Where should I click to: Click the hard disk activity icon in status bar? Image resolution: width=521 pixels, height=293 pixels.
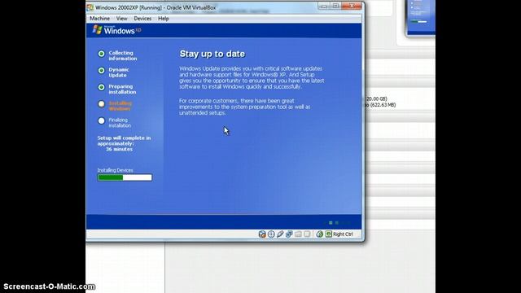[x=262, y=234]
